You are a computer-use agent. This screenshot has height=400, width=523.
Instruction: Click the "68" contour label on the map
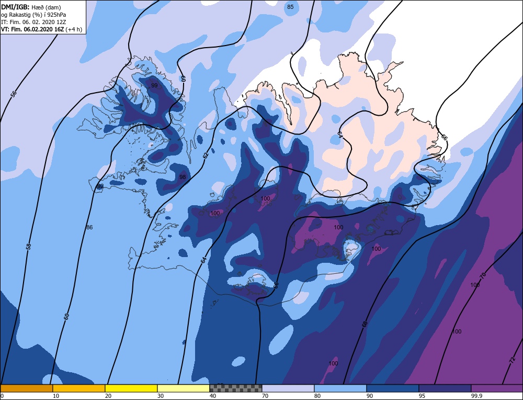(x=365, y=324)
